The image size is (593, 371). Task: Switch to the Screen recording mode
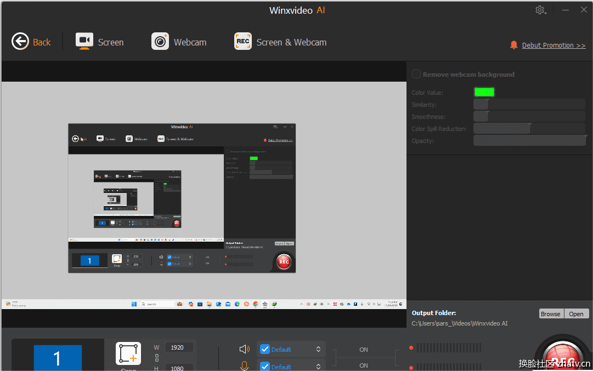click(100, 42)
